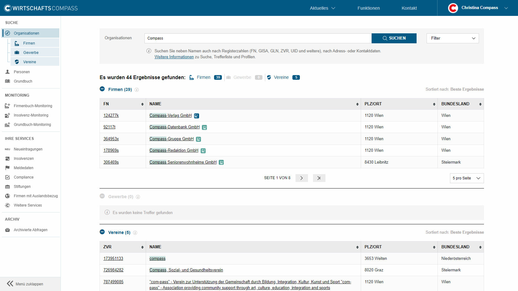Click the monitoring icon next to Compass-Datenbank GmbH
This screenshot has width=518, height=291.
tap(204, 127)
